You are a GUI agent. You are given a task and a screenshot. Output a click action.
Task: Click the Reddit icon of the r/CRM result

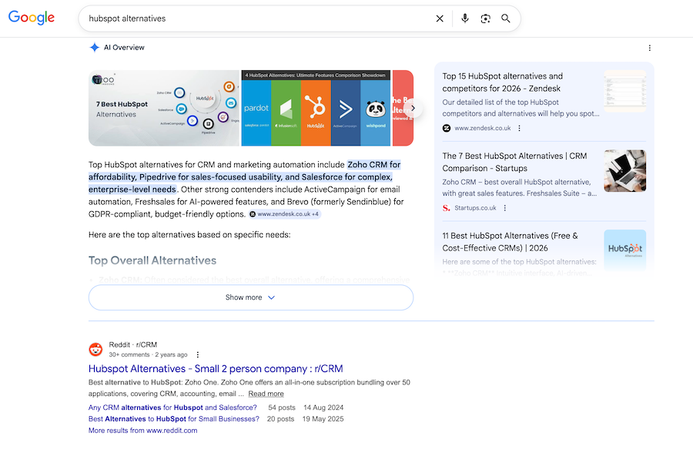pyautogui.click(x=95, y=350)
